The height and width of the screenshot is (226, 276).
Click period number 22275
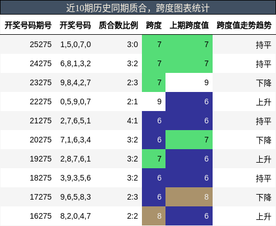40,102
